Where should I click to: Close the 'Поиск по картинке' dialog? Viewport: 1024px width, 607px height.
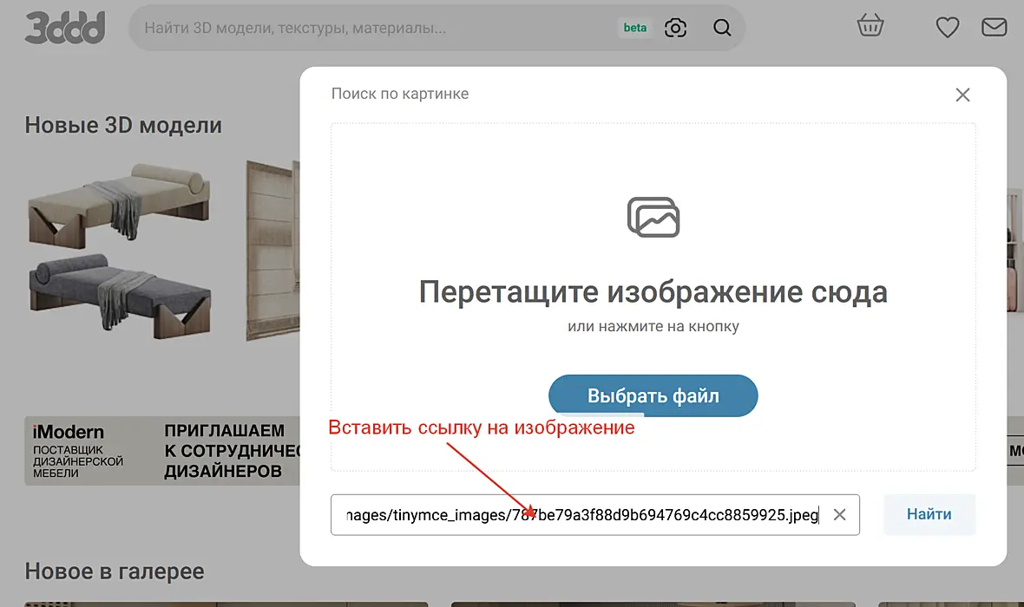[962, 95]
